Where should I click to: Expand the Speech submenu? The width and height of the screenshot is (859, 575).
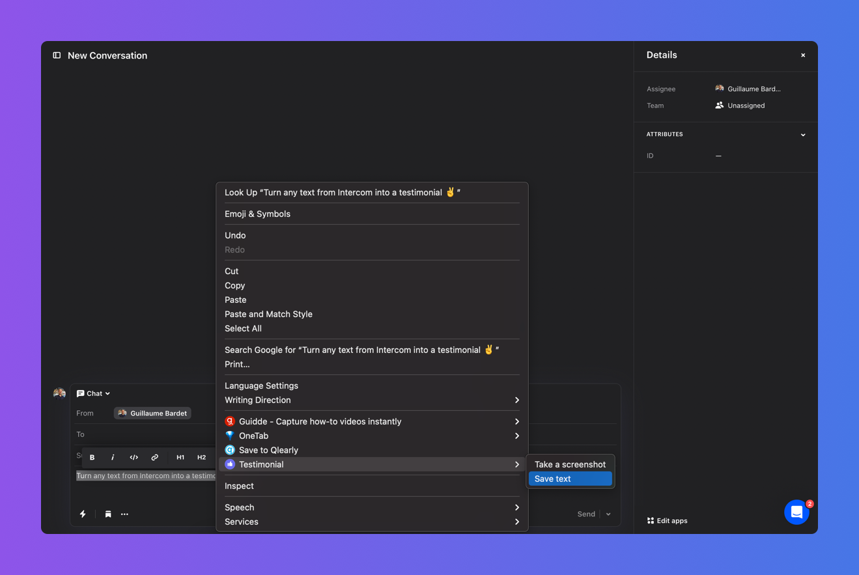coord(372,507)
